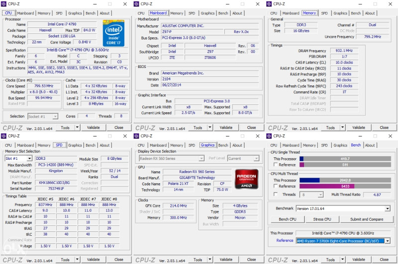The height and width of the screenshot is (264, 398).
Task: Click GPU Code Name Polaris 21 XT
Action: pyautogui.click(x=178, y=184)
